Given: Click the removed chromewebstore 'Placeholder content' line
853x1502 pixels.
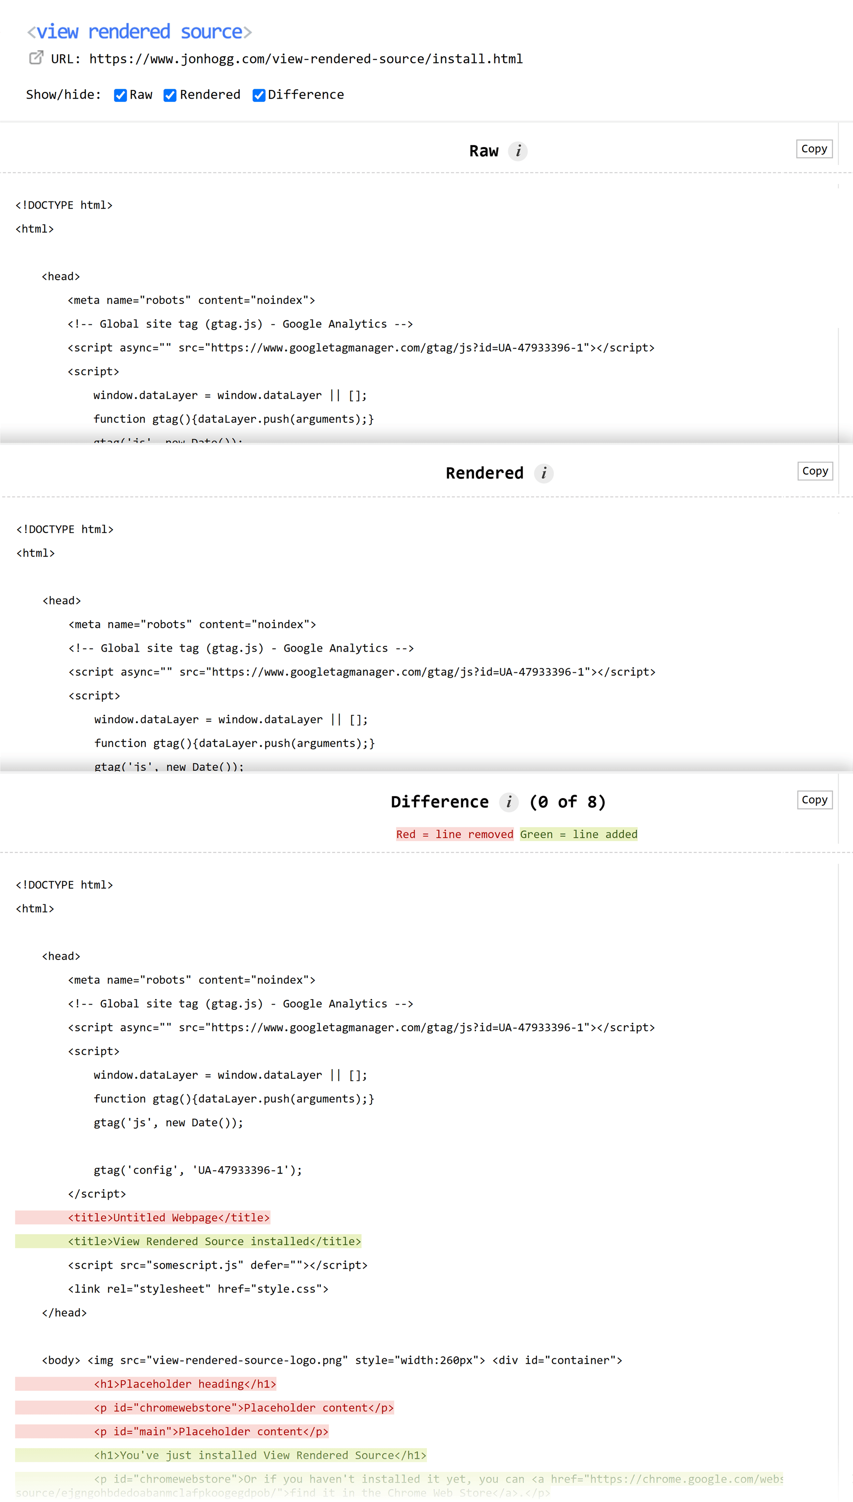Looking at the screenshot, I should (x=204, y=1408).
